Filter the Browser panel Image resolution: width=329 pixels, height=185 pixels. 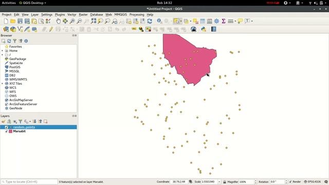(x=15, y=41)
